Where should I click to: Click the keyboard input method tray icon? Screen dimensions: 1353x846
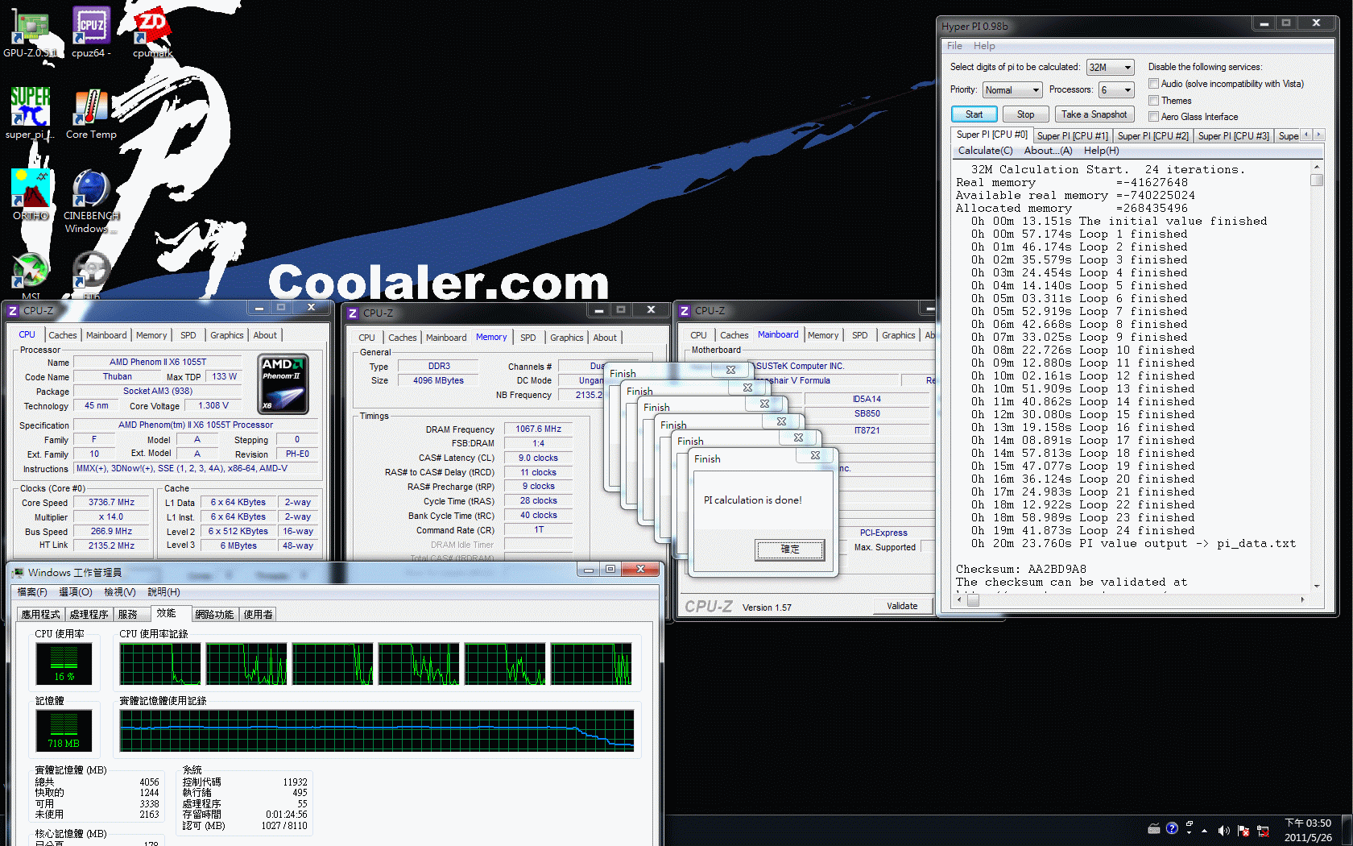tap(1154, 828)
